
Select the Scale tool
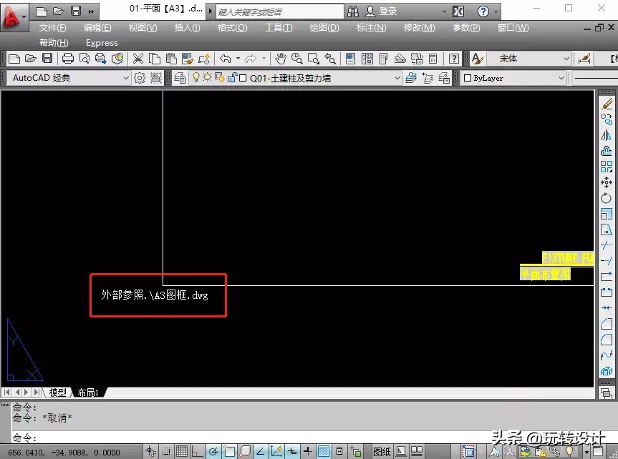tap(607, 214)
